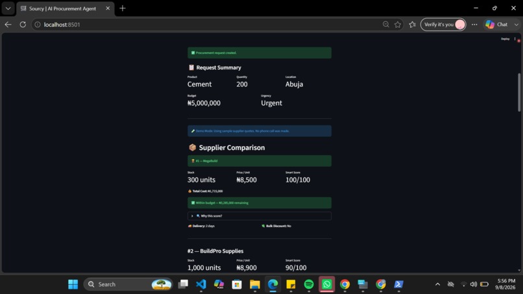Go back using the browser back arrow

(8, 25)
